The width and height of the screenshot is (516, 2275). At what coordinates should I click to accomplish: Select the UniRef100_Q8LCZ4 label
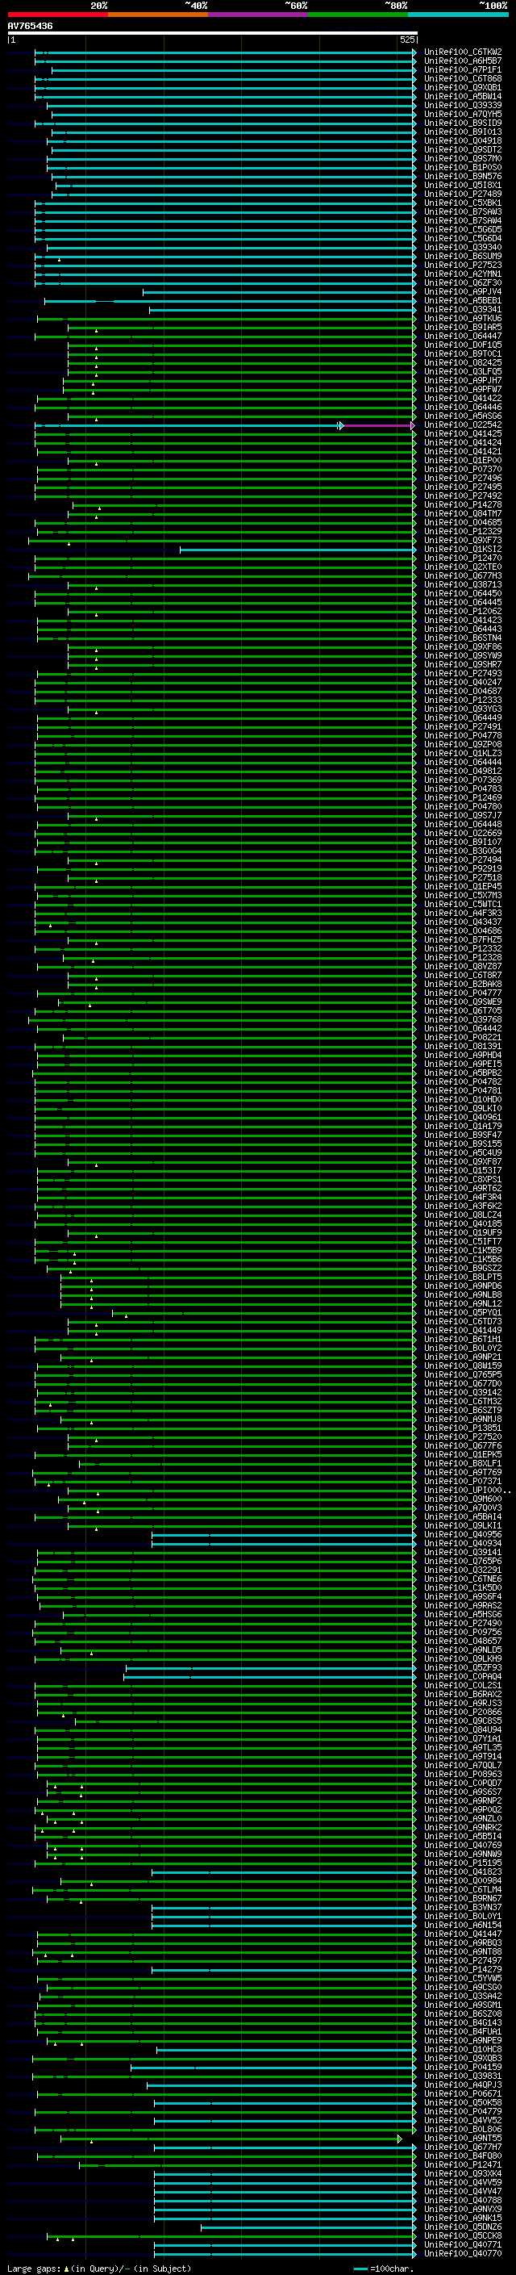point(463,1215)
